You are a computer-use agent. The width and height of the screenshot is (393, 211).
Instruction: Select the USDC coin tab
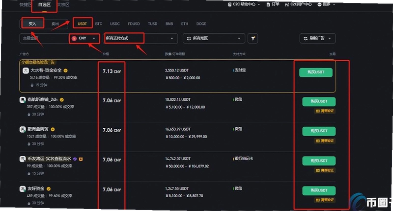[x=115, y=24]
